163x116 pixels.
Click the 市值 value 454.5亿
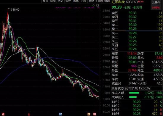coord(157,62)
